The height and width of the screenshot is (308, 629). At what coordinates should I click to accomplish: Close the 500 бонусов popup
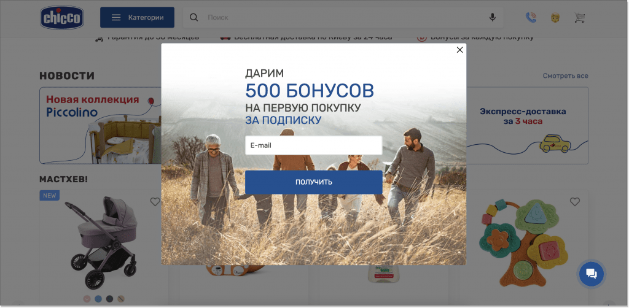(459, 50)
